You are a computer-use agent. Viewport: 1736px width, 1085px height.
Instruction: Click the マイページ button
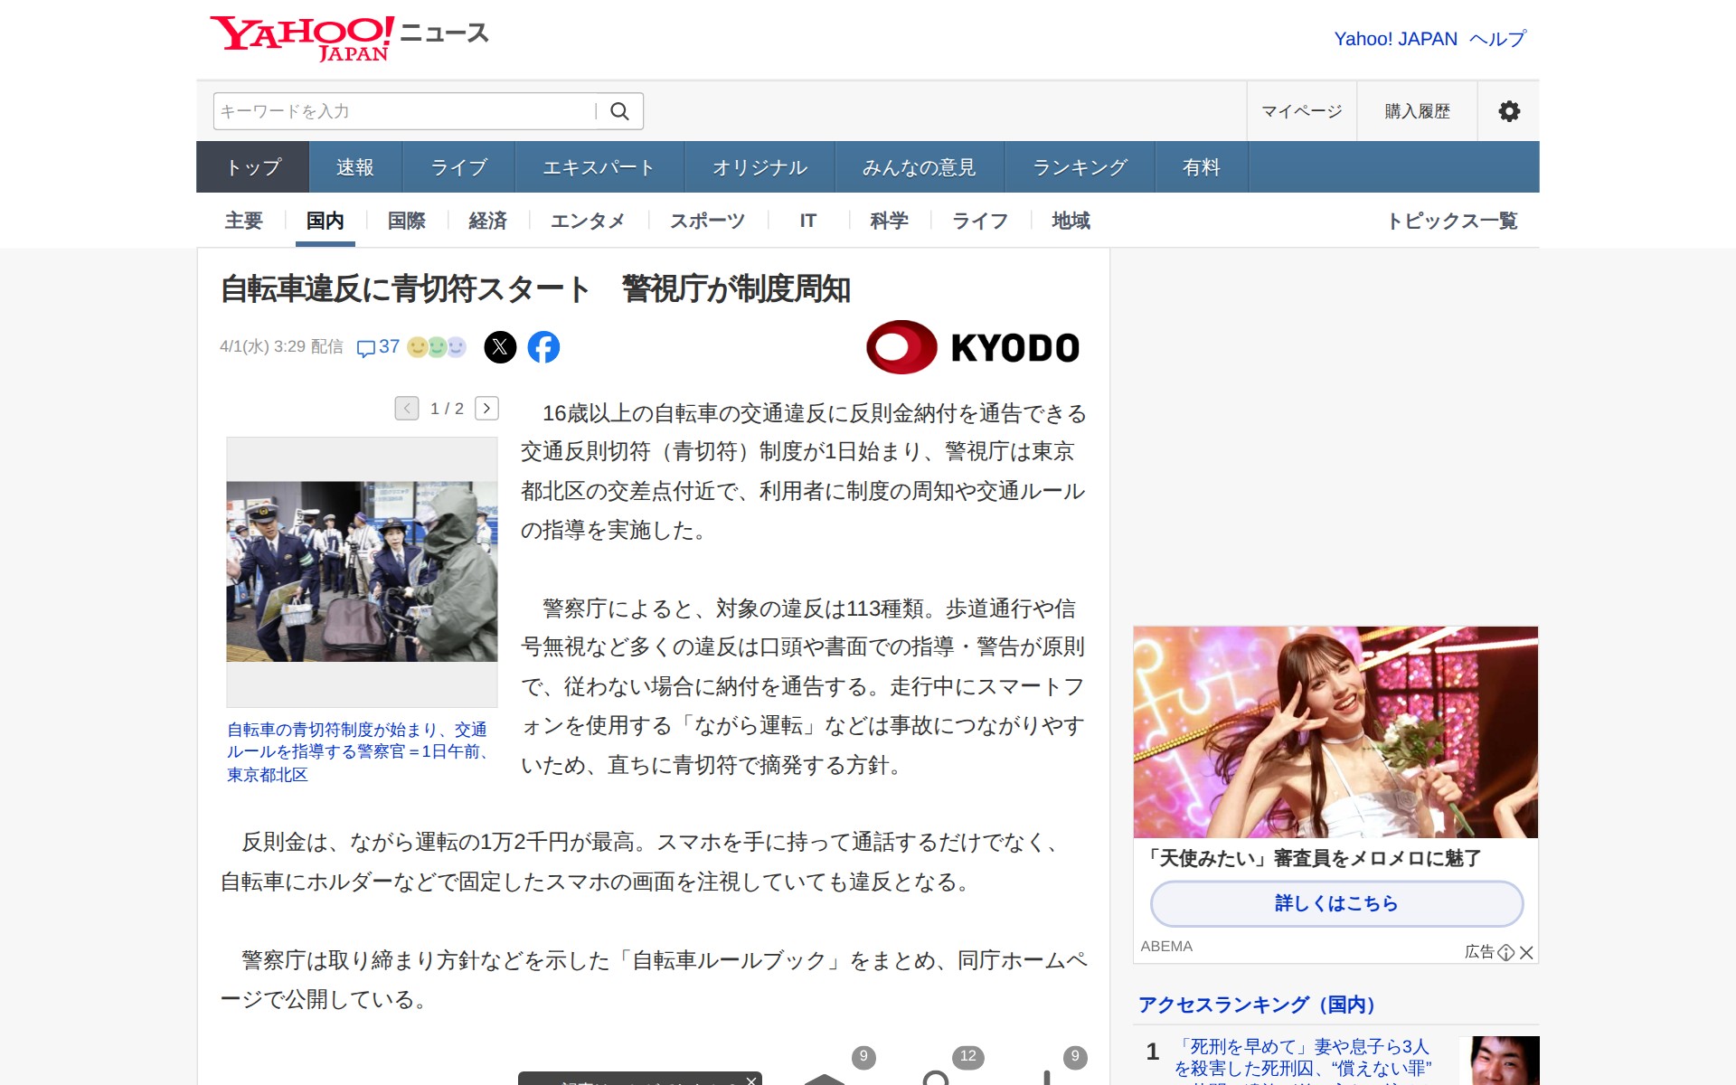(1301, 111)
